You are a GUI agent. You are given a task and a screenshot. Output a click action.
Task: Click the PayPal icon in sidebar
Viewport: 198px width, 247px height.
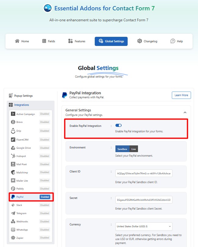click(x=13, y=197)
